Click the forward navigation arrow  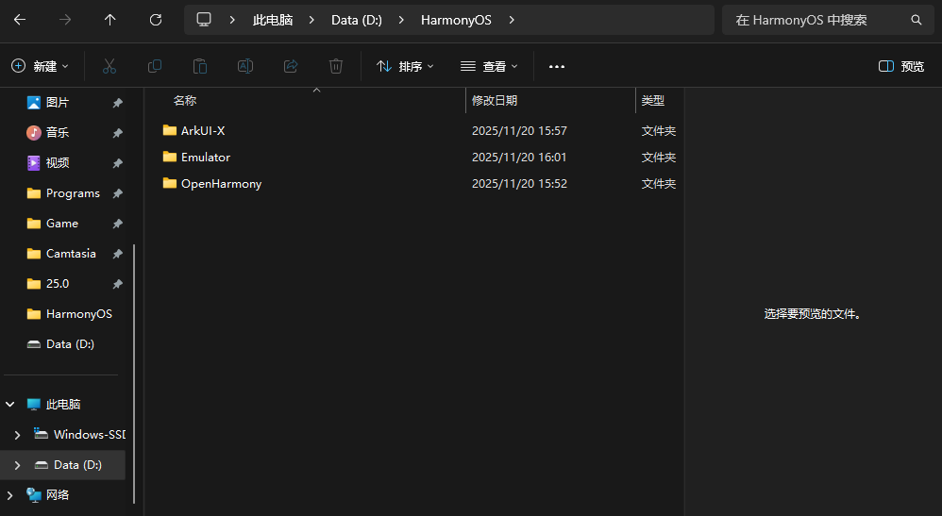(65, 20)
